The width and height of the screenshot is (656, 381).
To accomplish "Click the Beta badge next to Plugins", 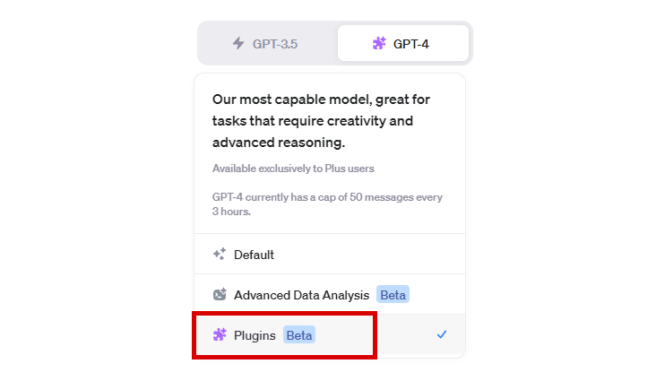I will (299, 335).
